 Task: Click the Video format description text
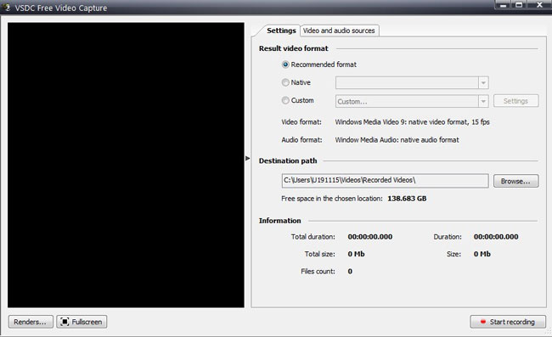coord(412,122)
